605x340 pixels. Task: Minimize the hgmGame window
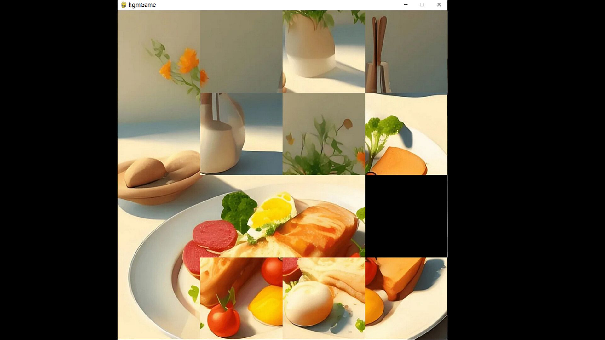[406, 5]
